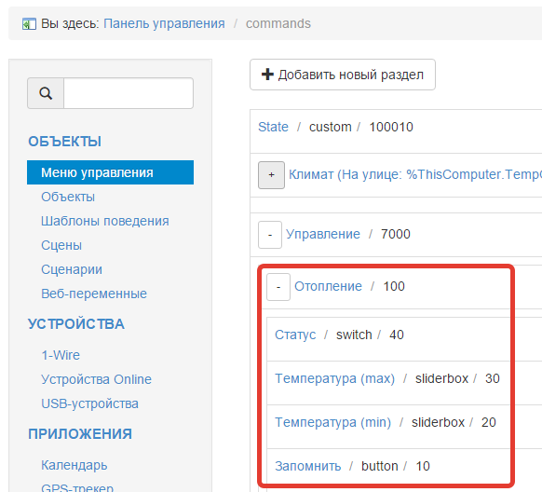
Task: Open the Управление link
Action: point(323,234)
